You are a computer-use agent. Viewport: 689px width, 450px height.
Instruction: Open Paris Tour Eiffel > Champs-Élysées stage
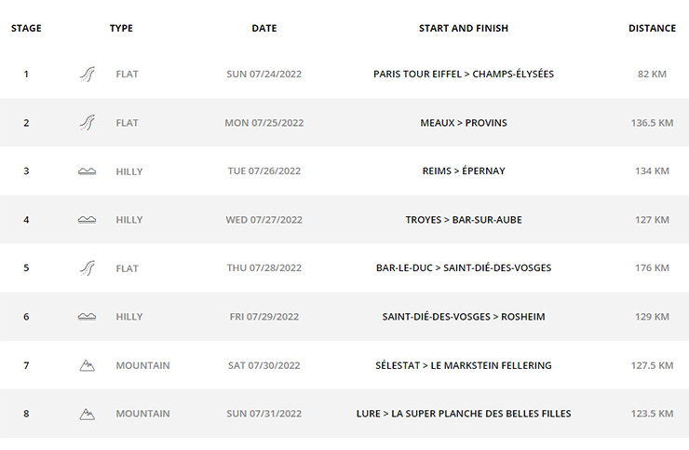(464, 74)
